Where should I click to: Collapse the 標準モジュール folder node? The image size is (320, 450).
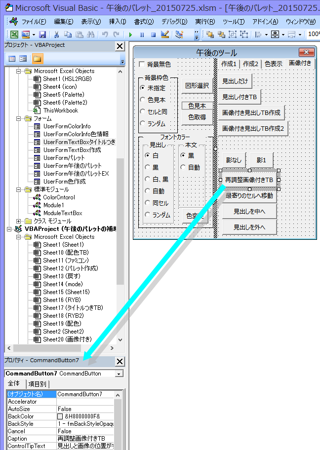pos(19,189)
